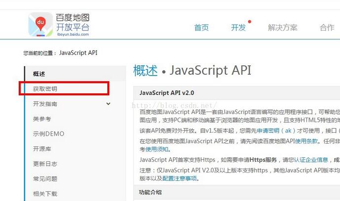340x201 pixels.
Task: Expand the 开发指南 chevron arrow
Action: 108,104
